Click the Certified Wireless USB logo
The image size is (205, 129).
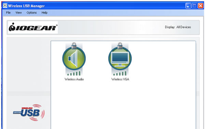tap(29, 112)
